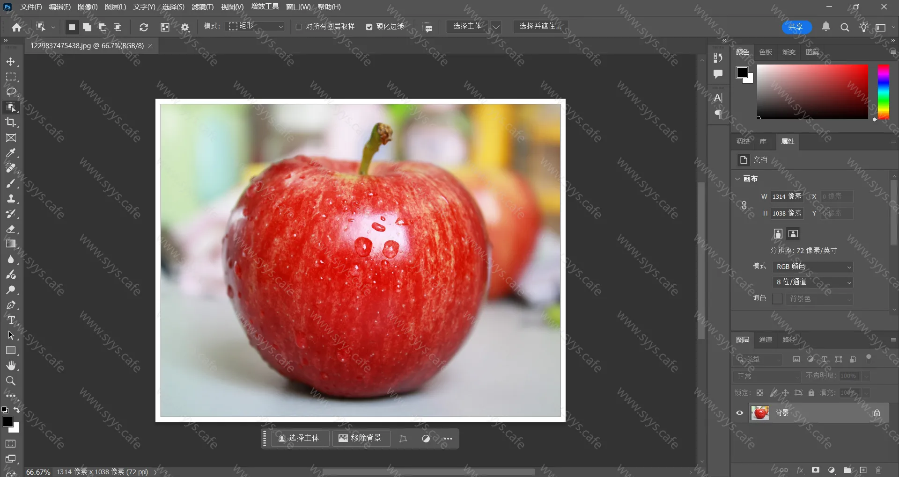Open the tool settings gear
Screen dimensions: 899x477
pyautogui.click(x=185, y=27)
